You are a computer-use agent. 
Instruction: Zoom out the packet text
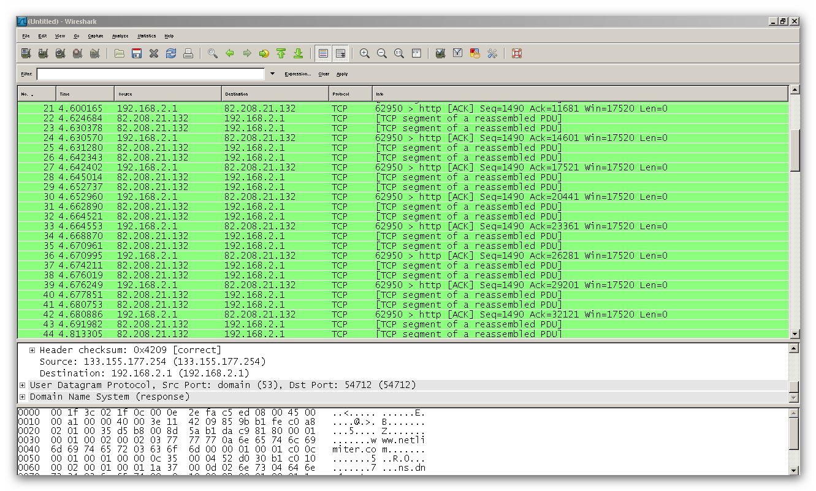tap(382, 53)
